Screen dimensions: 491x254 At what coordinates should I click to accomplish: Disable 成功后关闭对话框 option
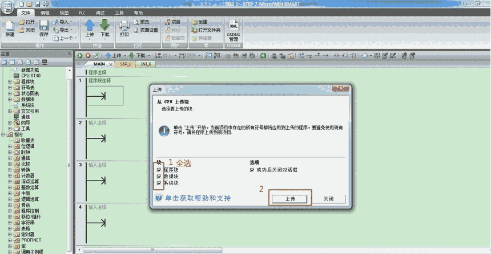pyautogui.click(x=252, y=170)
